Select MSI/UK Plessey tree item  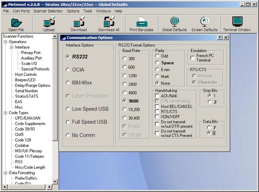pos(28,151)
